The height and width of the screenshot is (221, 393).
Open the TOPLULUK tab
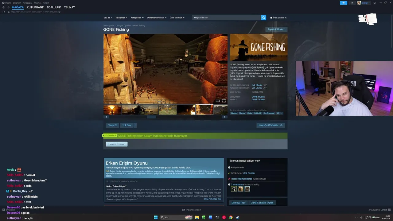pos(54,7)
